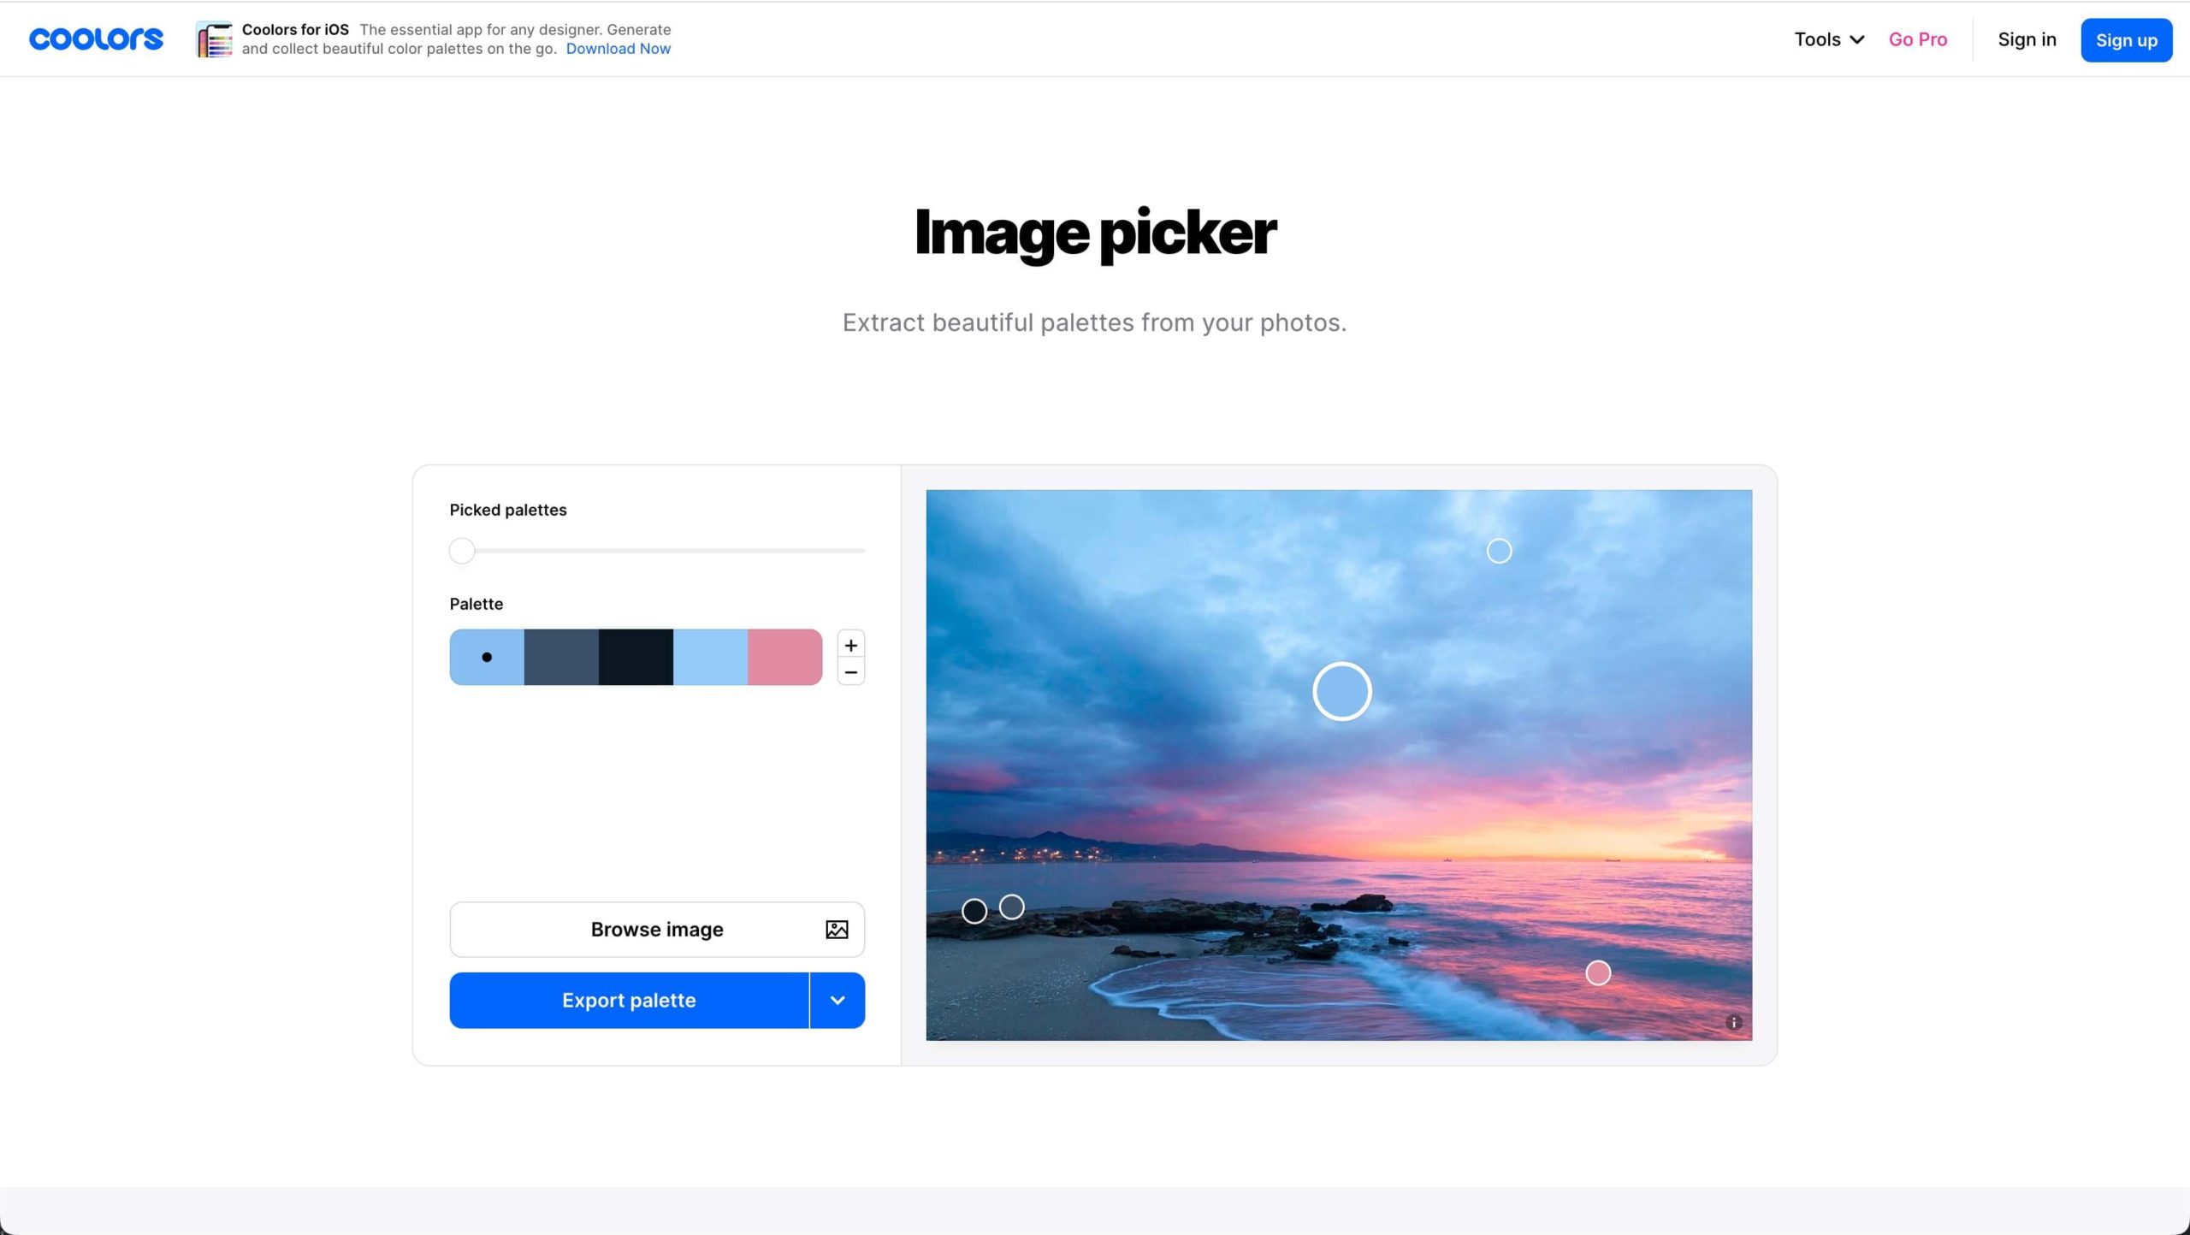Click the add color swatch button
This screenshot has height=1235, width=2190.
coord(849,646)
